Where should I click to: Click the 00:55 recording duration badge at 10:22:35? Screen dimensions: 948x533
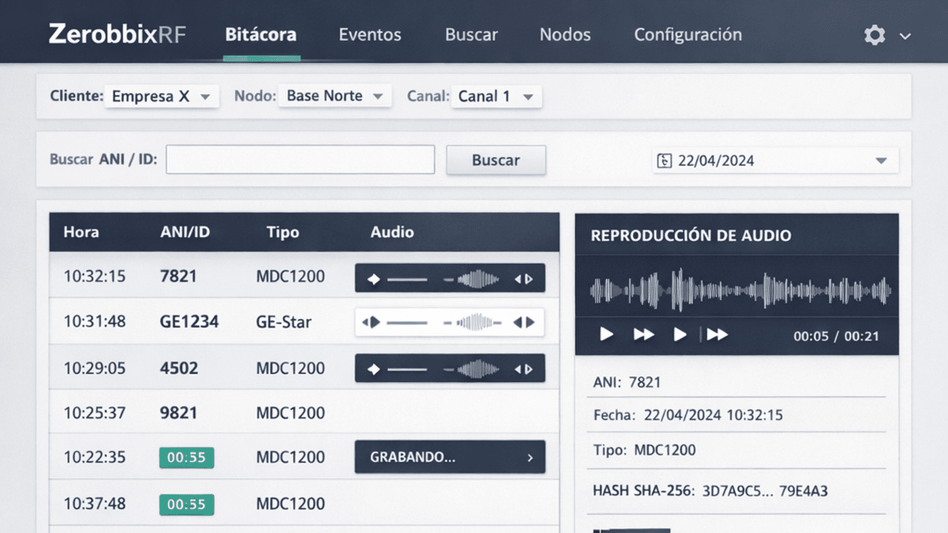point(186,457)
